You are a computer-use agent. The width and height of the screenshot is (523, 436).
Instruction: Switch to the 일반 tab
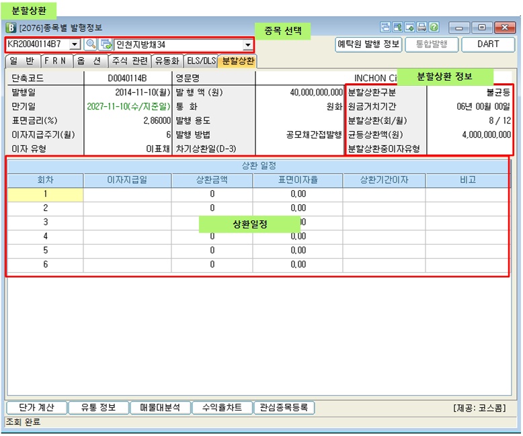point(22,61)
